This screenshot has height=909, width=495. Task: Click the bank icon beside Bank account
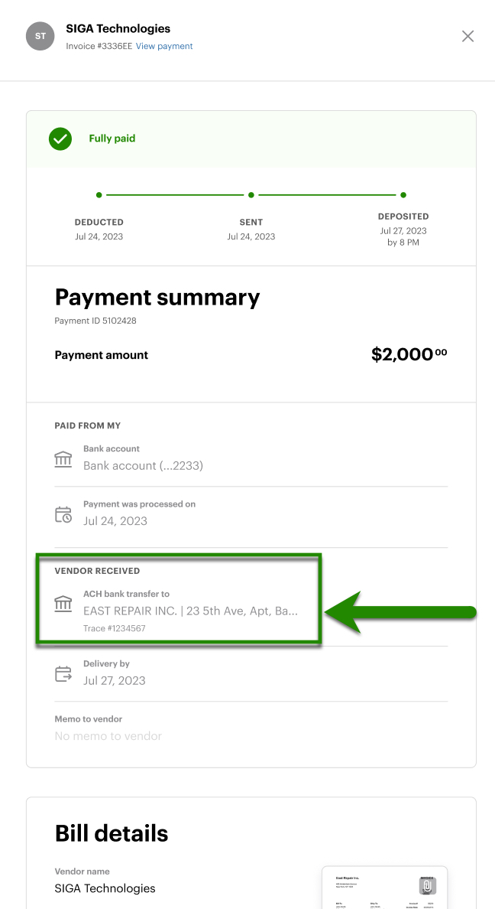pos(63,459)
